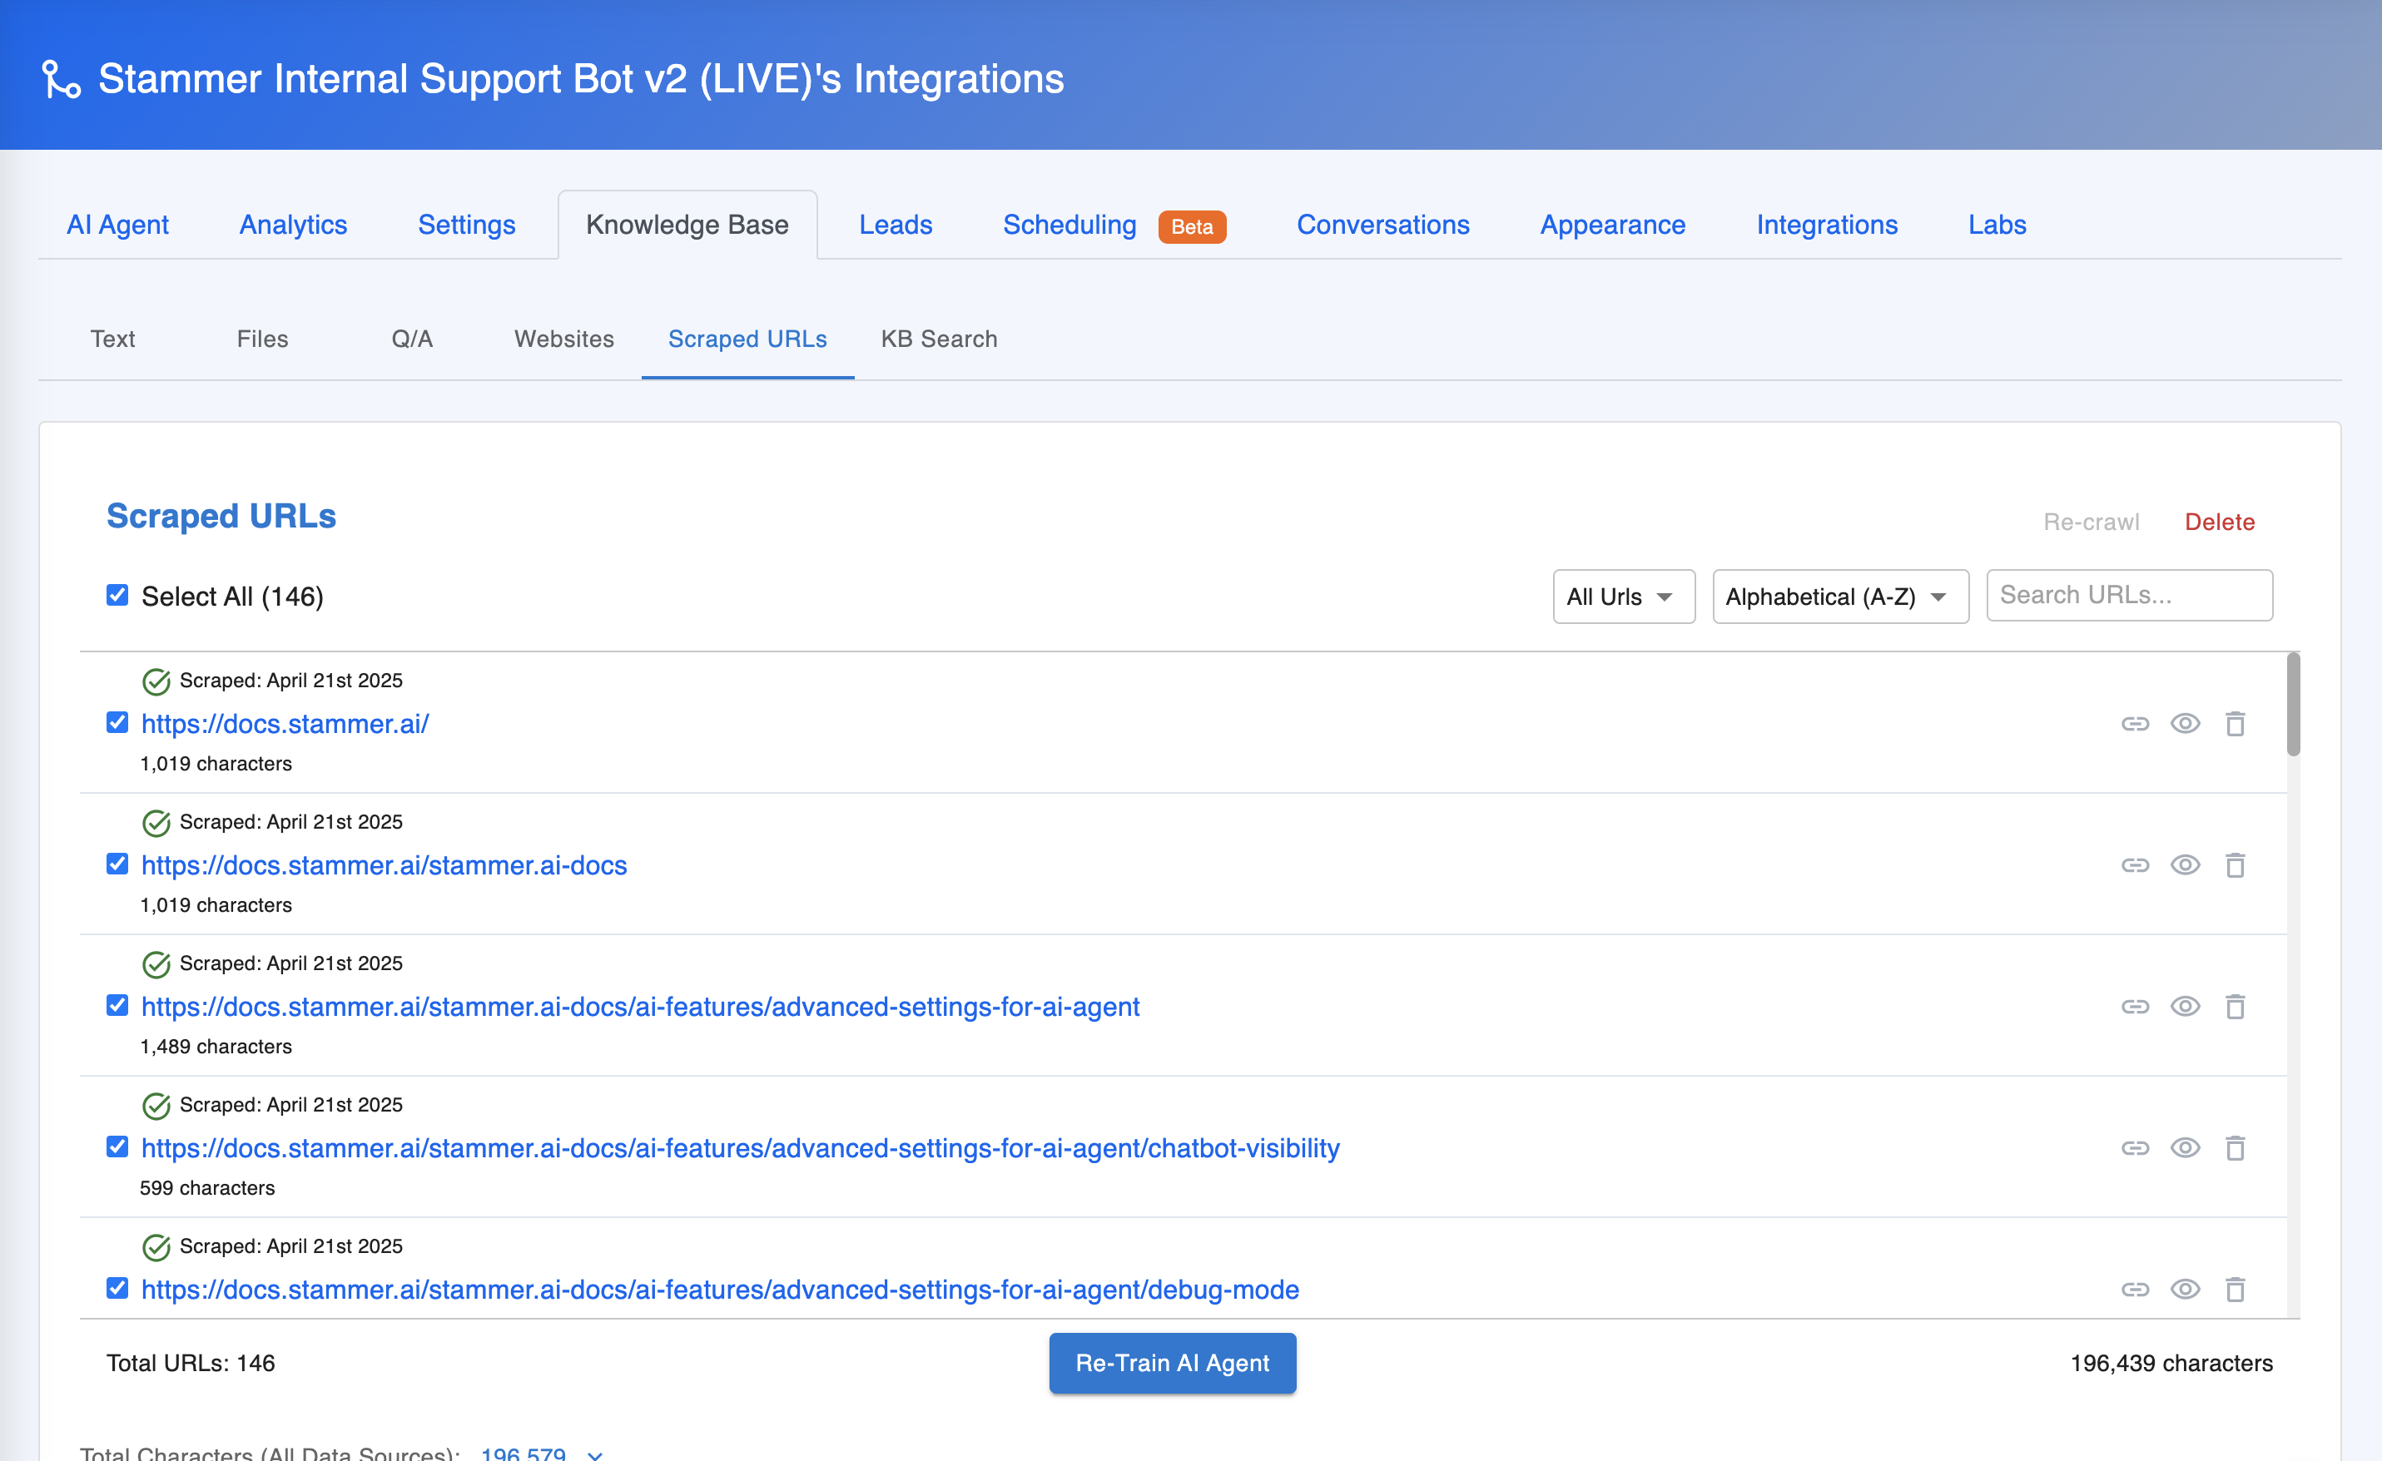
Task: Link icon for debug-mode row
Action: 2135,1289
